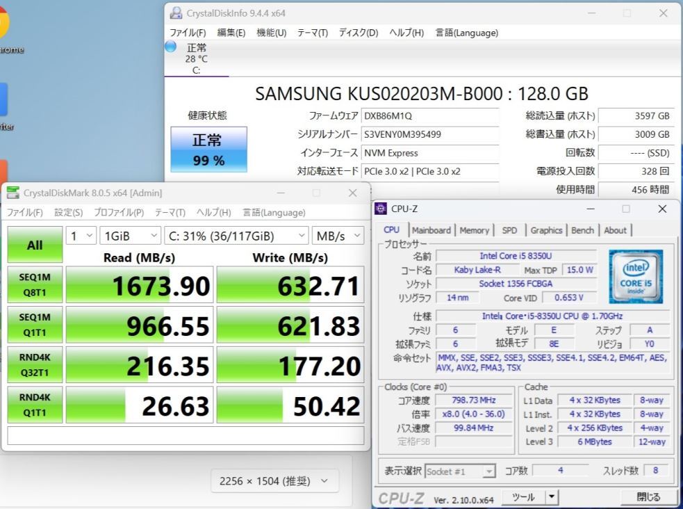The image size is (683, 509).
Task: Click the Intel Core i5 logo in CPU-Z
Action: (636, 276)
